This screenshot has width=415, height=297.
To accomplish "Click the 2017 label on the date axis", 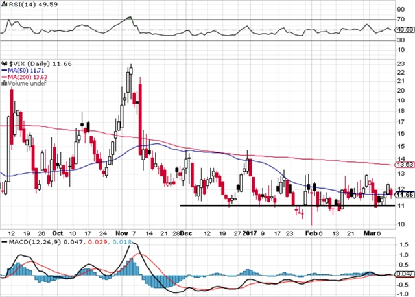I will coord(250,232).
